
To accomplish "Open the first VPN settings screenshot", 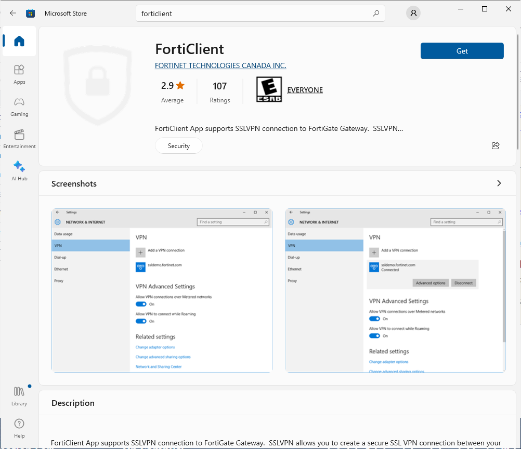I will [x=162, y=290].
